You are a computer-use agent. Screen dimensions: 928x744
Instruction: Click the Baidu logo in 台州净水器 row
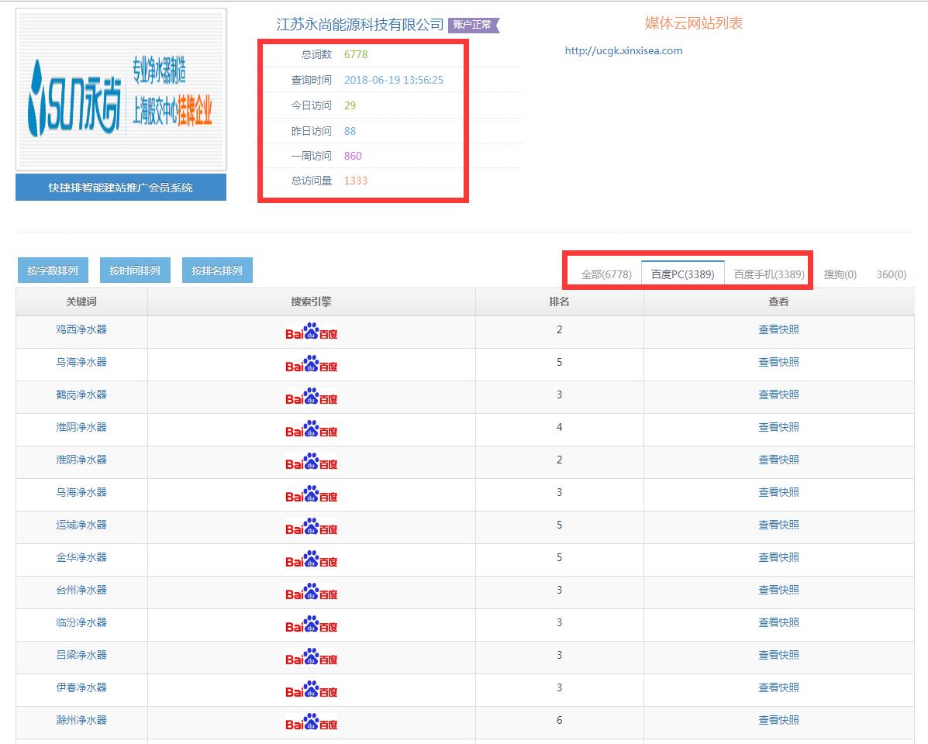311,592
